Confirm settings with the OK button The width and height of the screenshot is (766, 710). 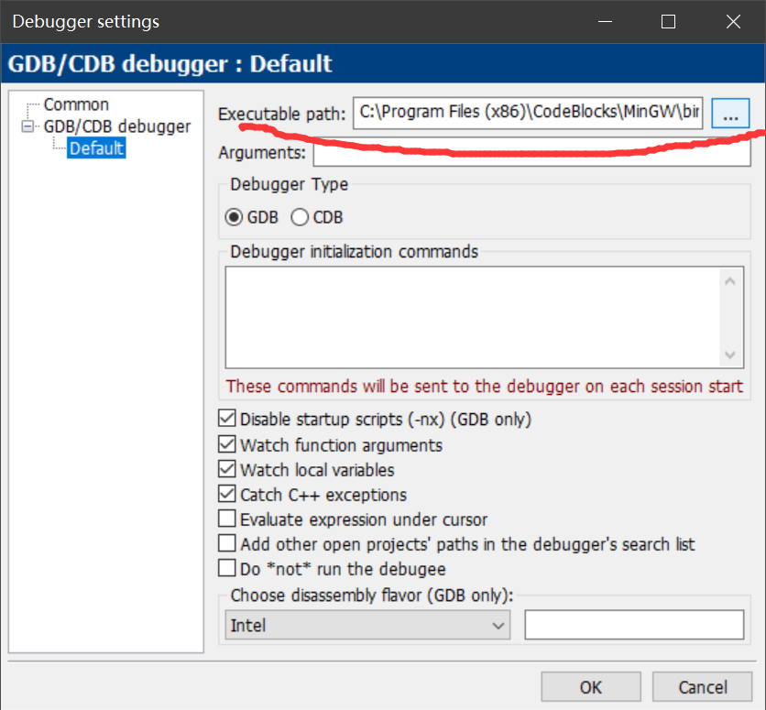591,687
